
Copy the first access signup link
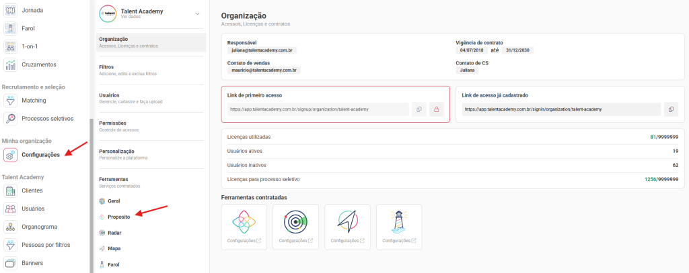(419, 109)
